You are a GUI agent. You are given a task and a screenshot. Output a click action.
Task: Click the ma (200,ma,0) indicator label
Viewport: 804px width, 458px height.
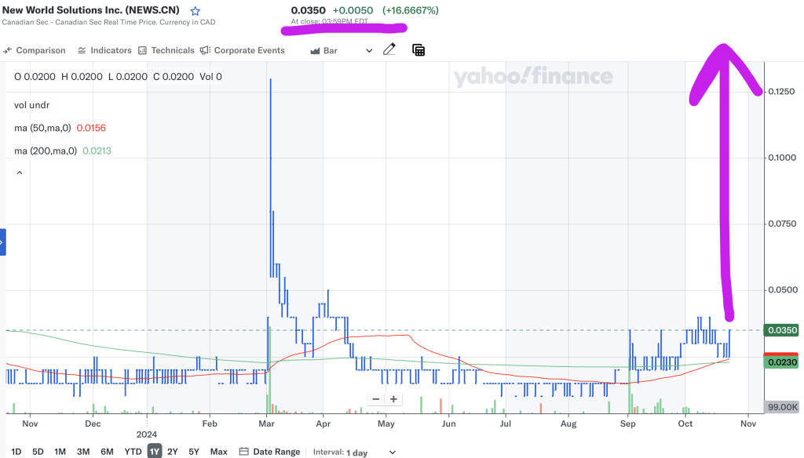pos(46,151)
